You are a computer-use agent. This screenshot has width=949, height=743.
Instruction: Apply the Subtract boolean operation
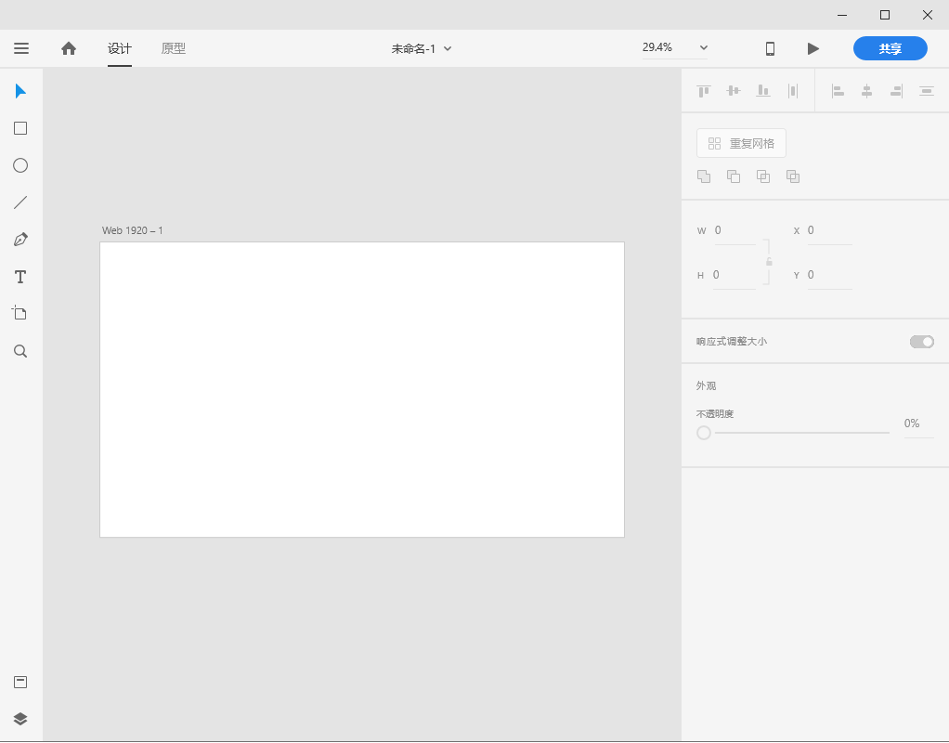pyautogui.click(x=734, y=176)
